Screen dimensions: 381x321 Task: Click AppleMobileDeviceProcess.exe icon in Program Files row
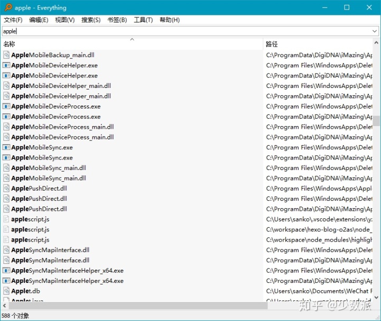pyautogui.click(x=6, y=106)
